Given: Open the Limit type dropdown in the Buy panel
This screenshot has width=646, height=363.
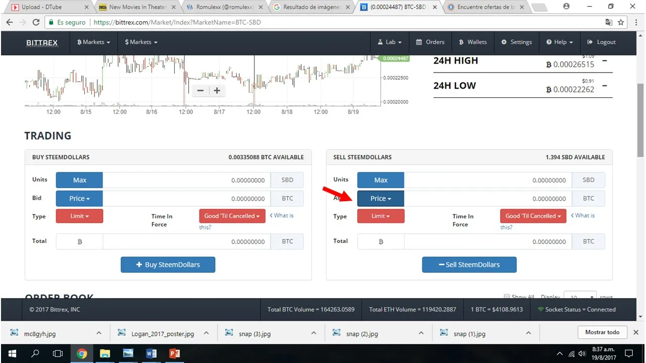Looking at the screenshot, I should (79, 216).
